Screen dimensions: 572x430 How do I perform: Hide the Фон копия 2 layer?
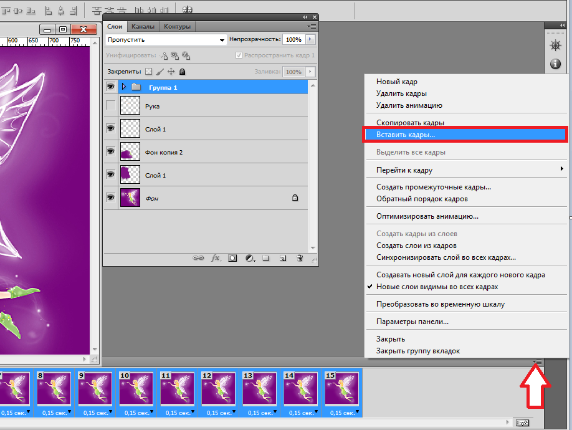coord(110,151)
